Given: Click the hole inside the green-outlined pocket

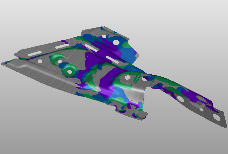Looking at the screenshot, I should click(x=127, y=78).
